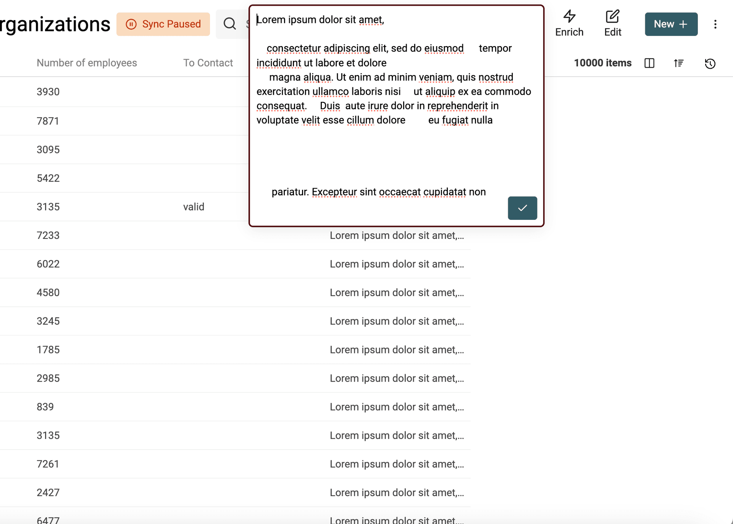733x524 pixels.
Task: Open the Lorem ipsum cell in row 7233
Action: 397,235
